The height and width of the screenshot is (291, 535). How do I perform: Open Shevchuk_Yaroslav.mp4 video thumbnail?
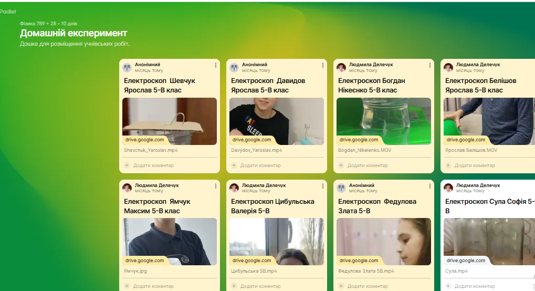point(170,121)
